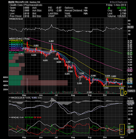Click the 6.450 peak price label

[x=51, y=41]
